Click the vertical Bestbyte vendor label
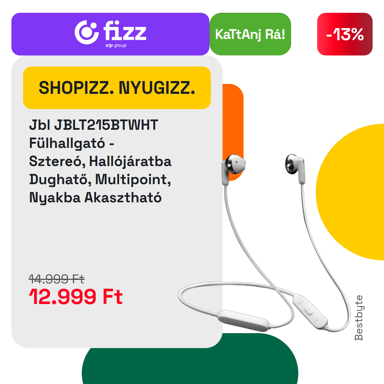This screenshot has height=384, width=384. tap(358, 318)
